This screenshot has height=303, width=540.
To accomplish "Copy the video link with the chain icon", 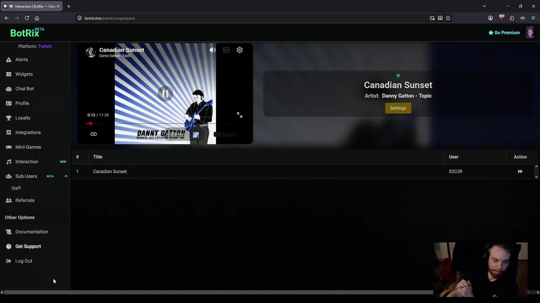I will (94, 134).
